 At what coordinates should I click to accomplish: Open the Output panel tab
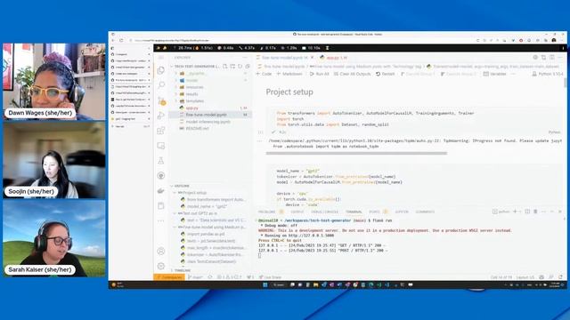[297, 212]
